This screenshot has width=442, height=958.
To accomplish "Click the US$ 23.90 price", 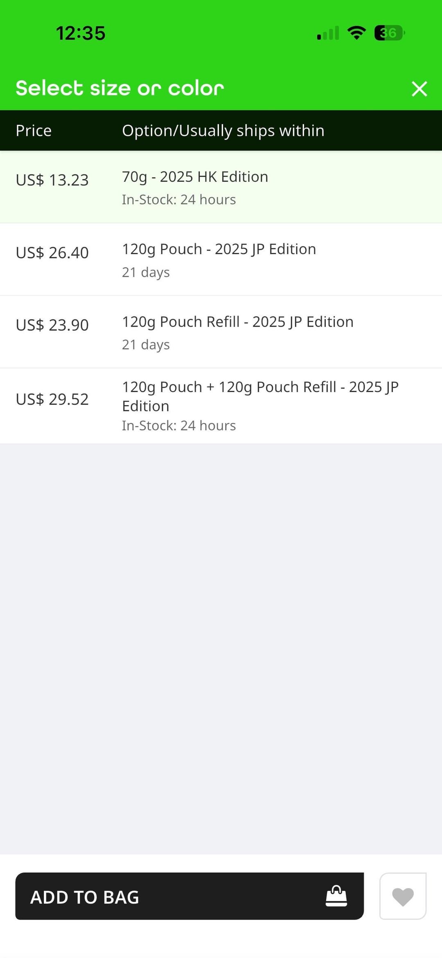I will pos(52,325).
